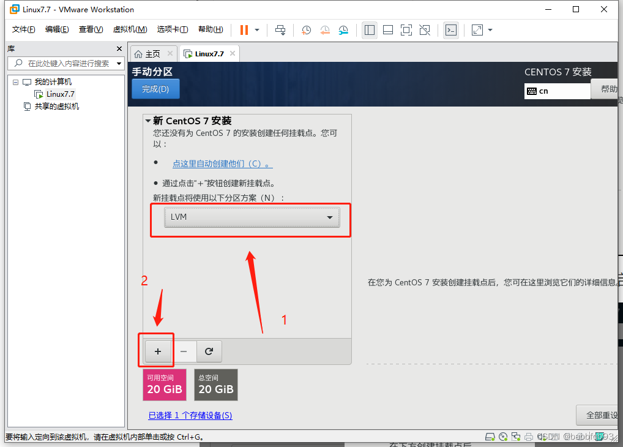Toggle the thumbnail bar view icon

388,30
